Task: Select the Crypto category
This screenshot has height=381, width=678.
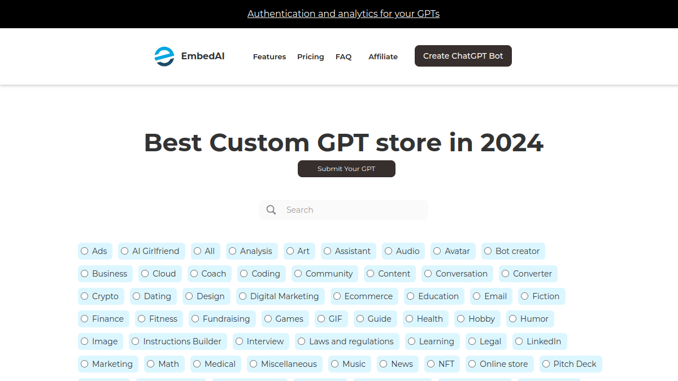Action: [x=101, y=296]
